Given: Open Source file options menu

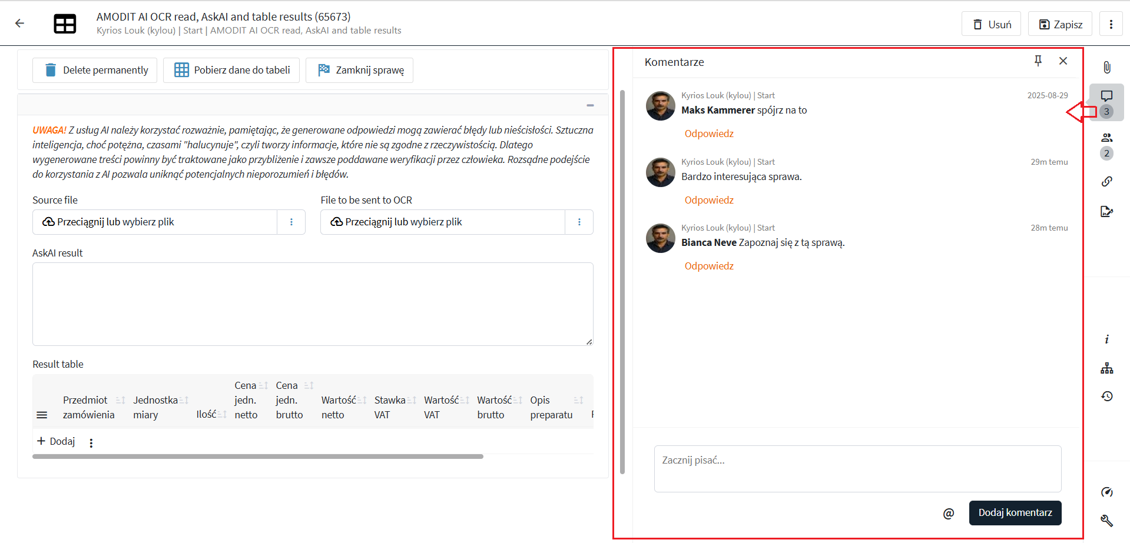Looking at the screenshot, I should coord(291,222).
